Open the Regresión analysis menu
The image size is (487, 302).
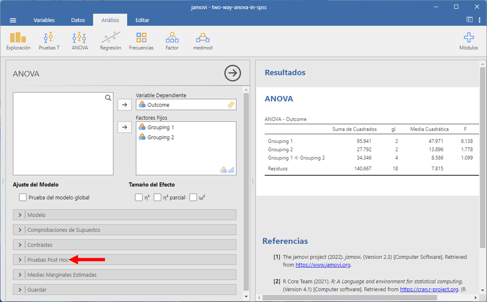click(x=110, y=41)
